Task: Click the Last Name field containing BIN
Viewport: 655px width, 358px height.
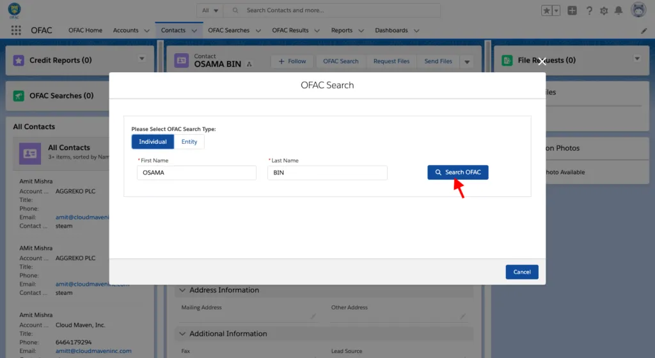Action: pyautogui.click(x=327, y=173)
